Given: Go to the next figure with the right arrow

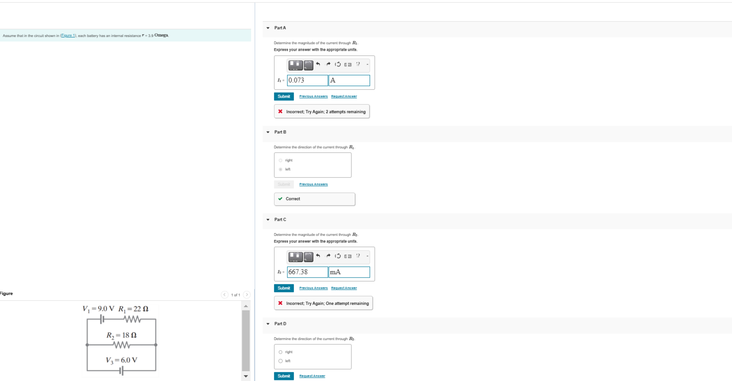Looking at the screenshot, I should pyautogui.click(x=247, y=295).
